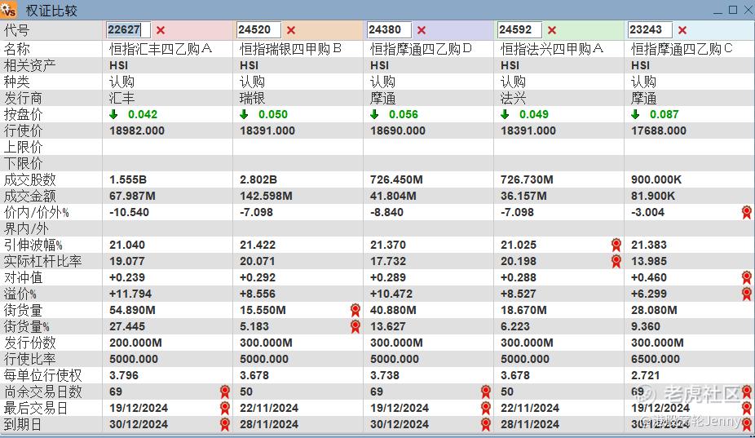755x438 pixels.
Task: Click issue size 200.000M
Action: coord(136,343)
